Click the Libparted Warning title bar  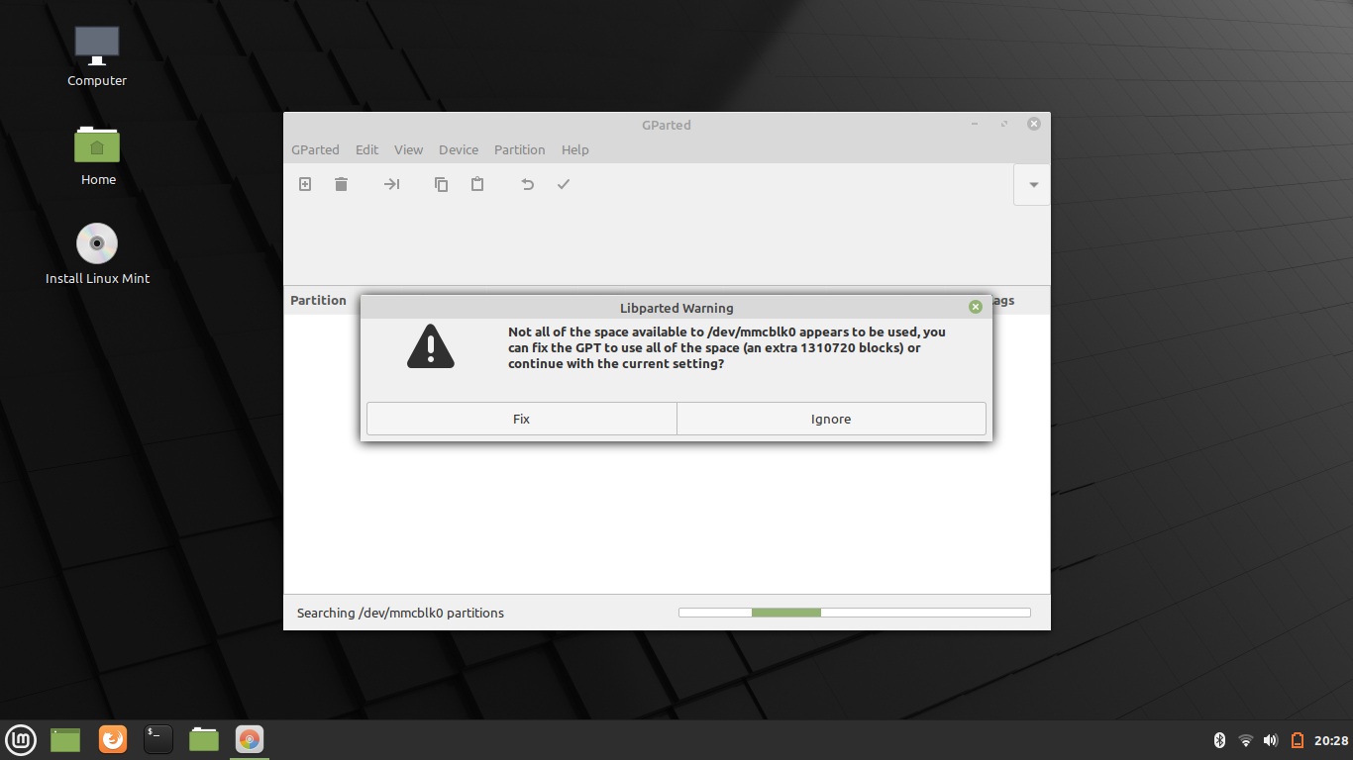coord(676,308)
